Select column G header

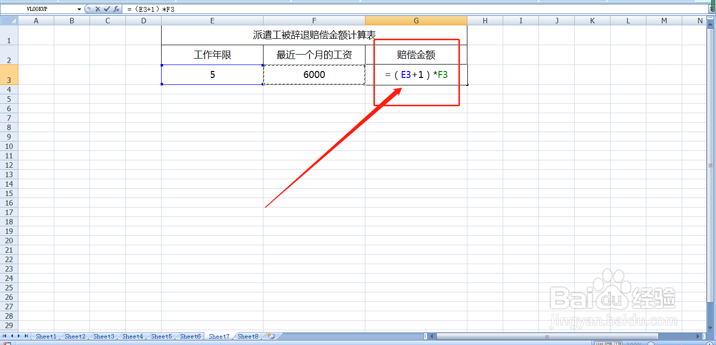pyautogui.click(x=416, y=20)
